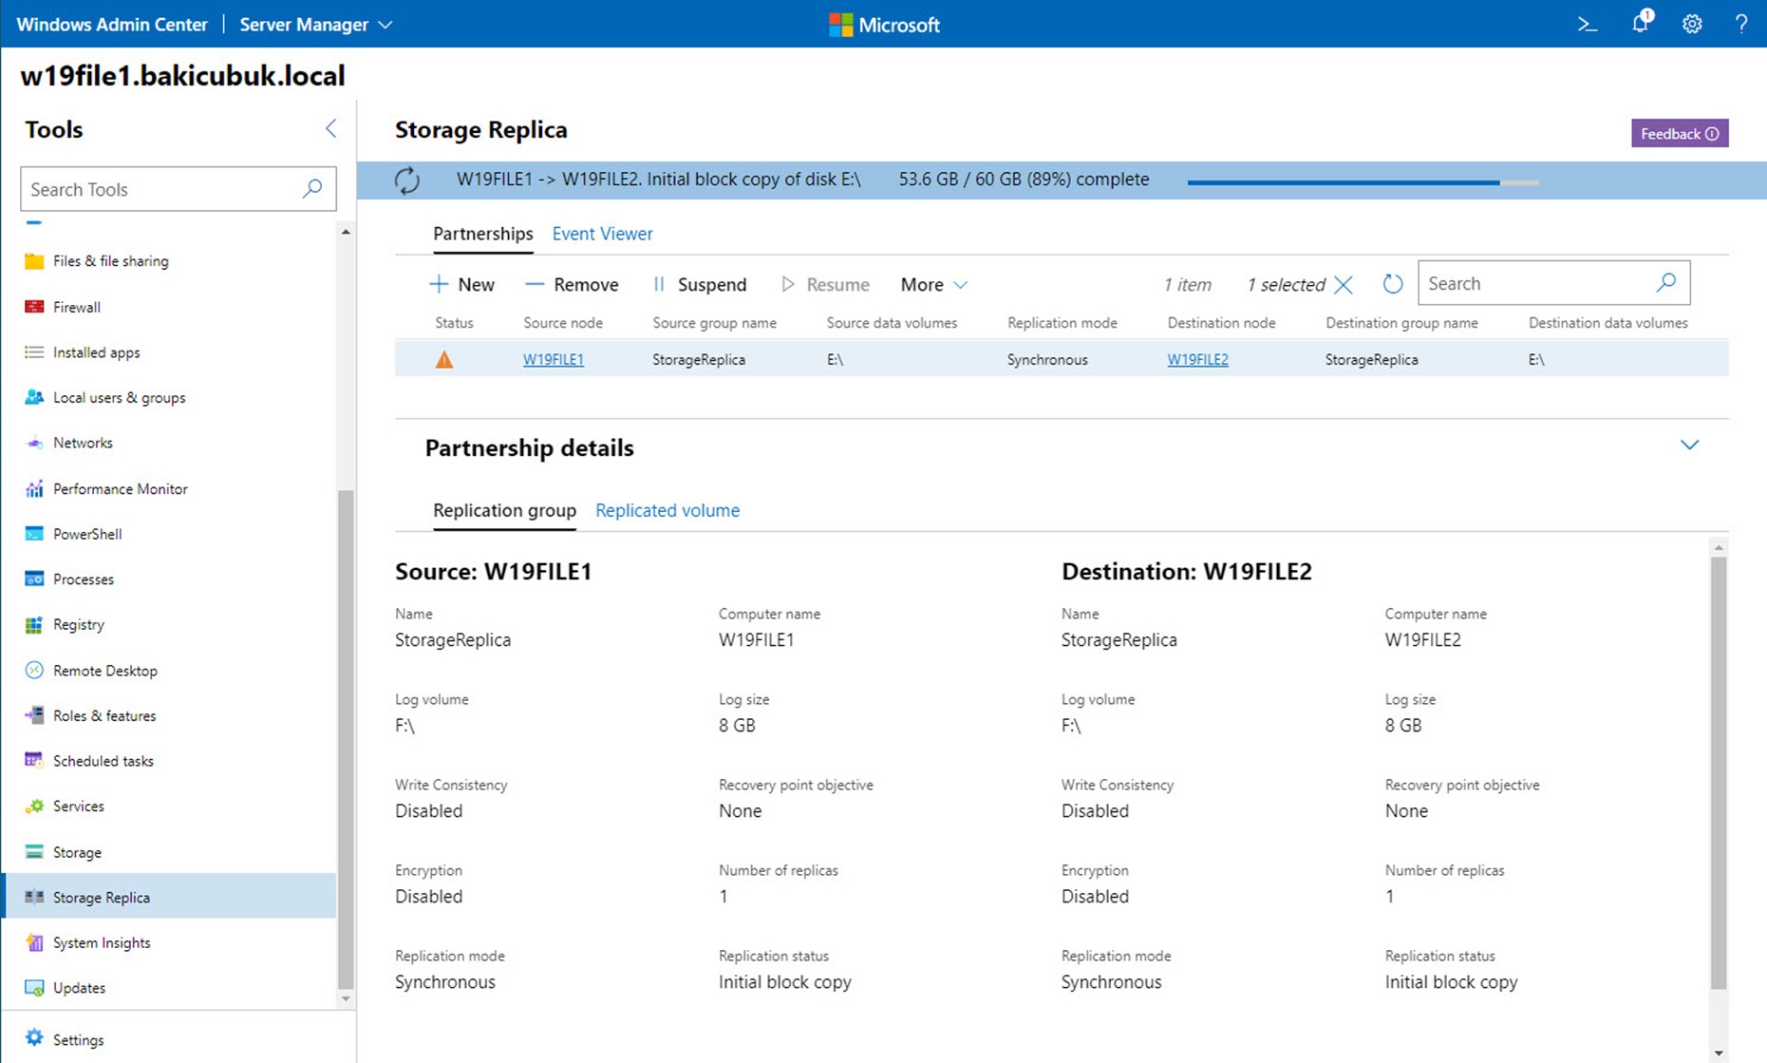Open the Registry tool icon

pos(34,624)
